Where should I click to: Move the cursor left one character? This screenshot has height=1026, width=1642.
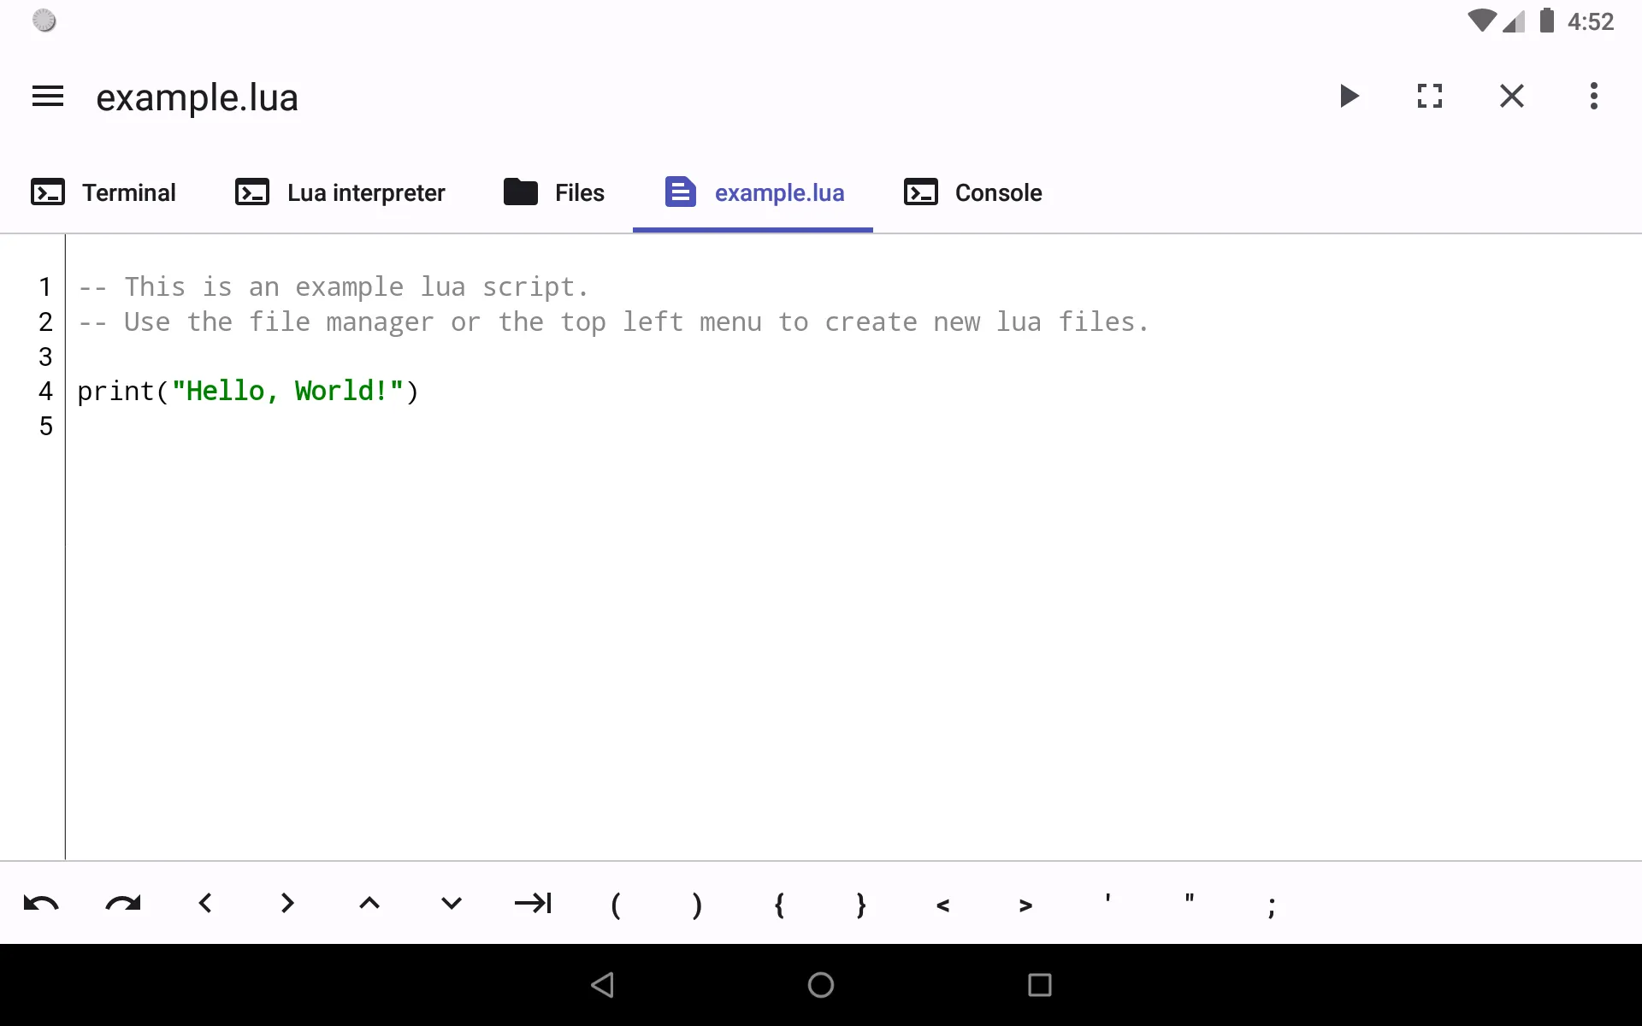205,904
